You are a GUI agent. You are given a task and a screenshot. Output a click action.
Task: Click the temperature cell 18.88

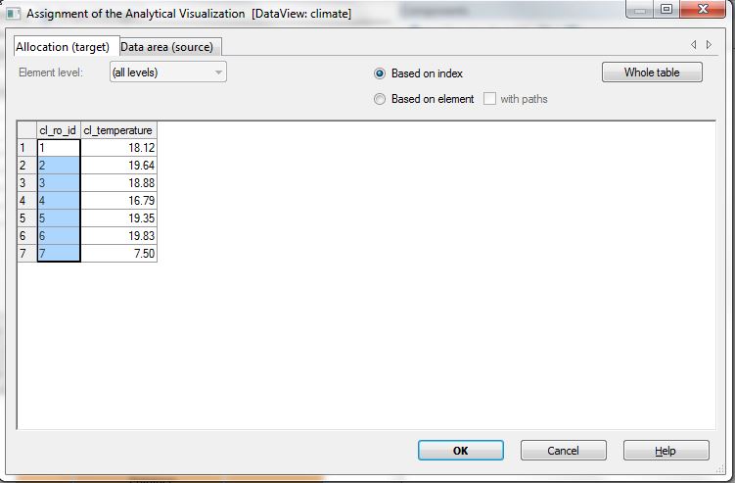point(118,183)
